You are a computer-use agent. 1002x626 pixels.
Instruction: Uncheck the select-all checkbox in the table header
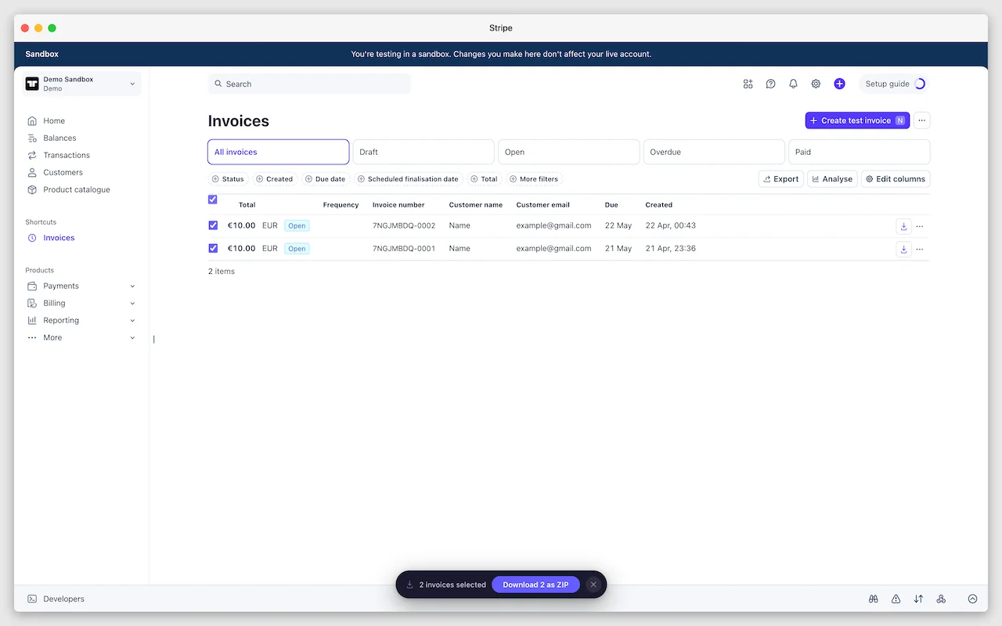[x=212, y=200]
